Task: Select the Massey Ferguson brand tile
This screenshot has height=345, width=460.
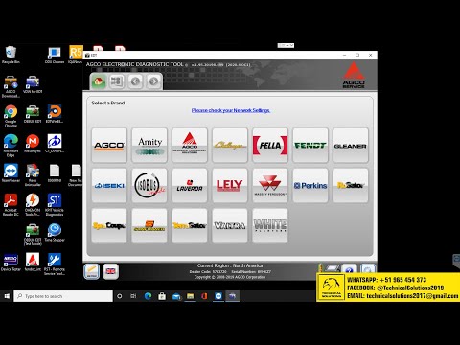Action: pos(270,186)
